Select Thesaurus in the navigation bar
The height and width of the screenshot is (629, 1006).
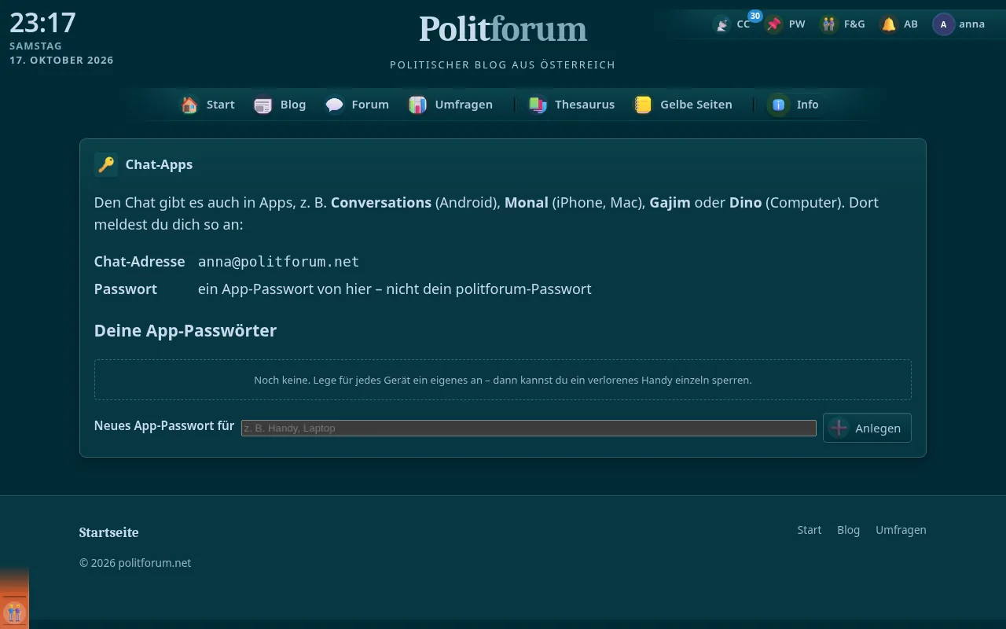[x=585, y=105]
